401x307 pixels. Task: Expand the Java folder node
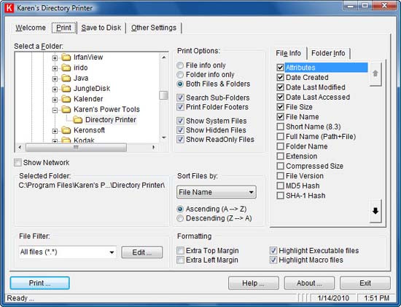(55, 79)
